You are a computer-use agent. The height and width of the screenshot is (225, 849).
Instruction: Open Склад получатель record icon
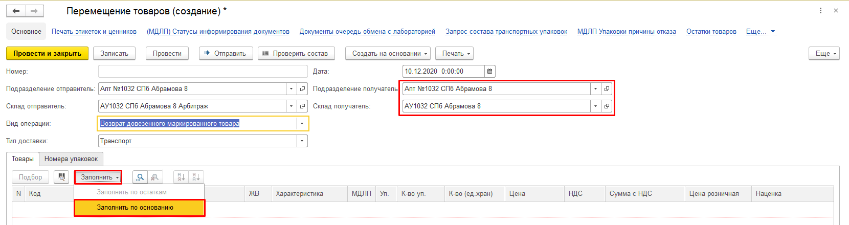[607, 106]
